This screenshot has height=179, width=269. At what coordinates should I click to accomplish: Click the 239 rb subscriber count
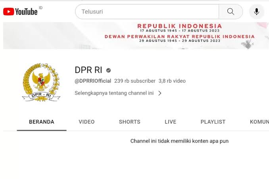pyautogui.click(x=135, y=81)
